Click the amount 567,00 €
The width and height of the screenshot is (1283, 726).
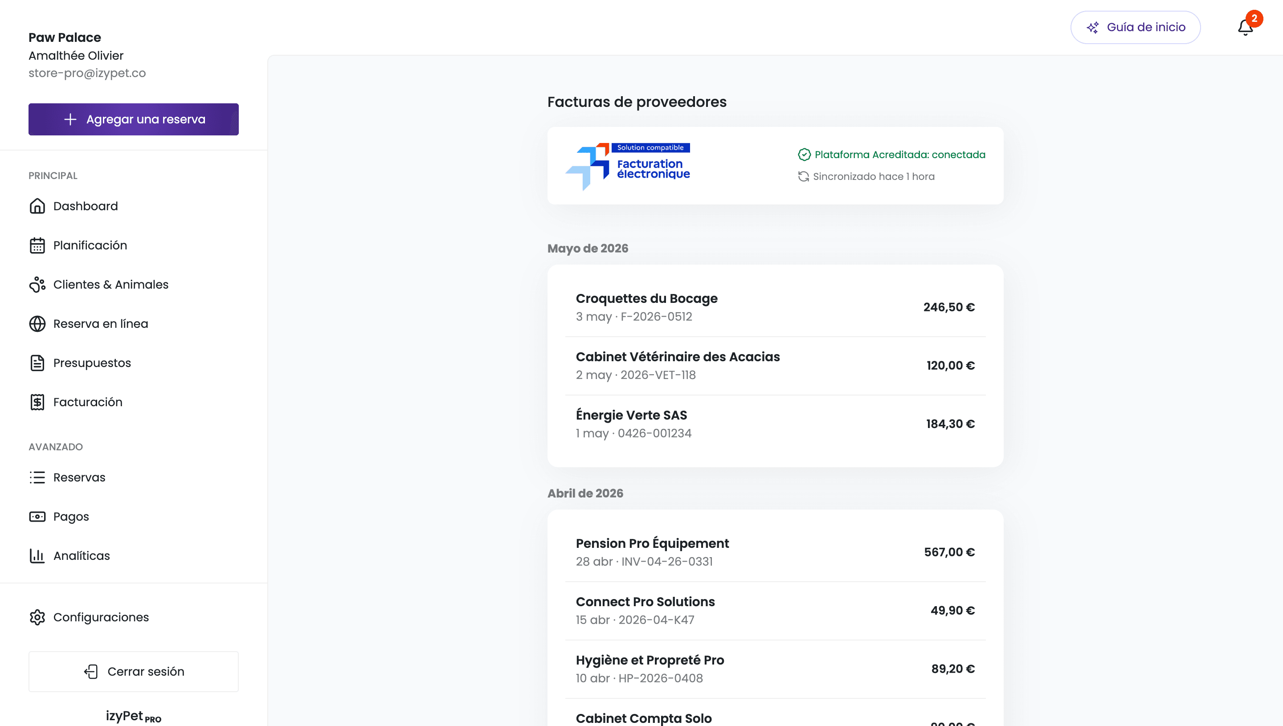(x=949, y=552)
